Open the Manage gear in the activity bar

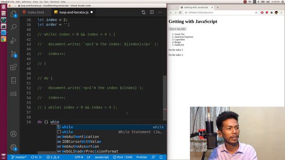click(x=13, y=147)
